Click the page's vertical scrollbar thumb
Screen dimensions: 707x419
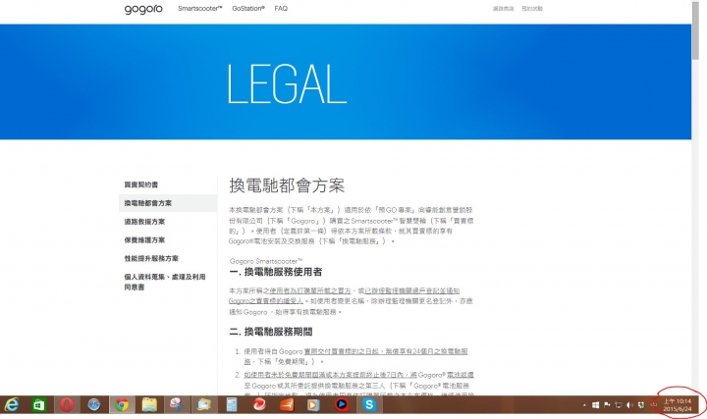click(696, 30)
